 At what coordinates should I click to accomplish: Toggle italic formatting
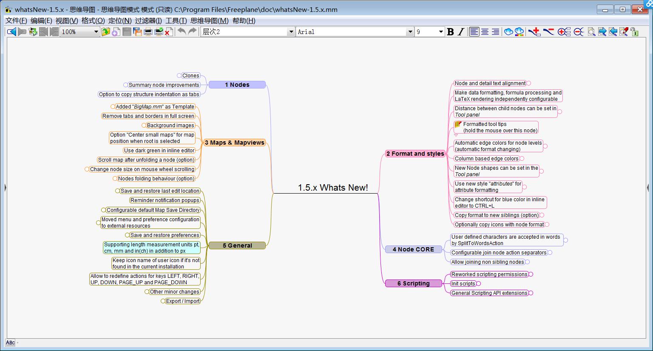461,31
